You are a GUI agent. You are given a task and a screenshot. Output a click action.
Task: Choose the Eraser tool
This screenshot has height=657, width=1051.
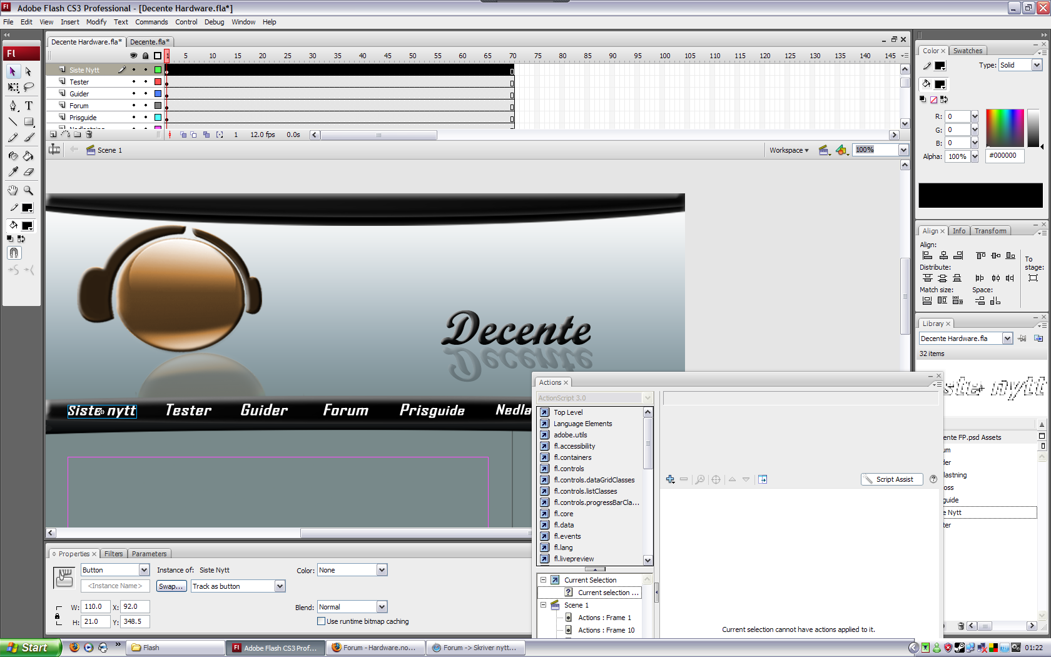pos(29,171)
